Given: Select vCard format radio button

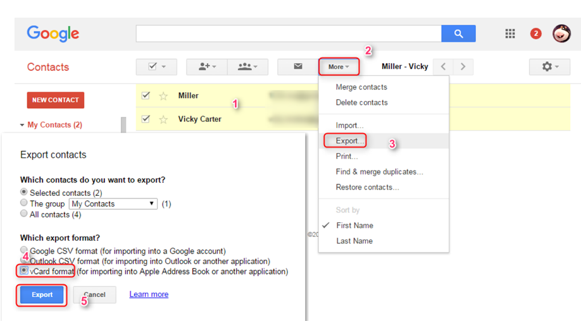Looking at the screenshot, I should tap(23, 270).
